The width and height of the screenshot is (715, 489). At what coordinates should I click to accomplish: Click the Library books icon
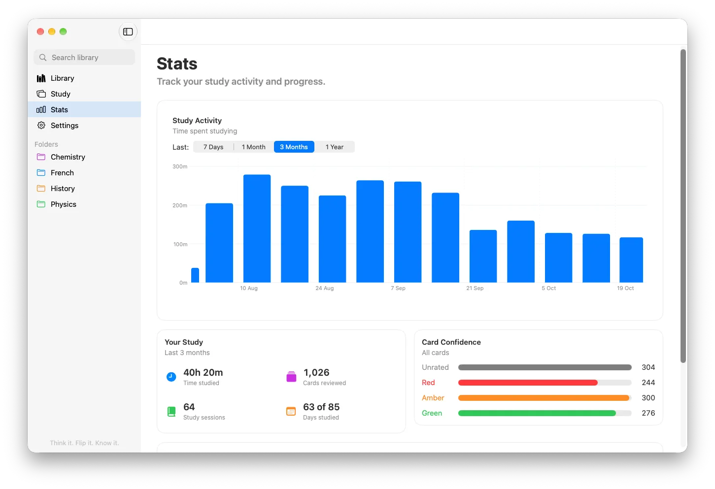click(41, 78)
